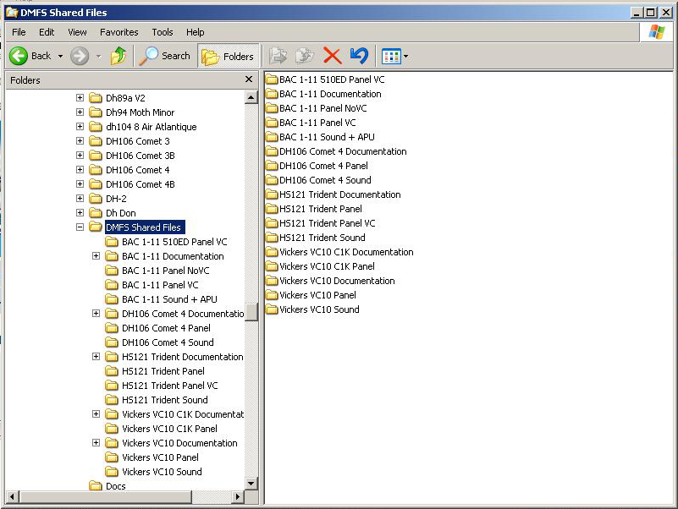Select dh104 8 Air Atlantique in tree
Image resolution: width=678 pixels, height=509 pixels.
151,127
